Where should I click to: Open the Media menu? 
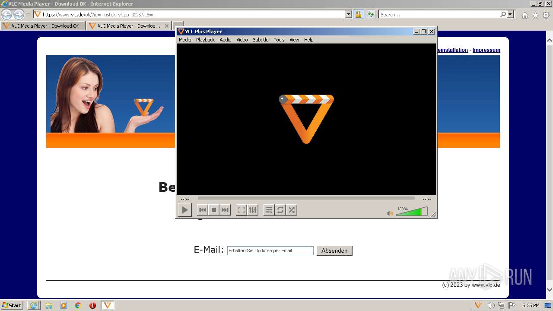185,40
